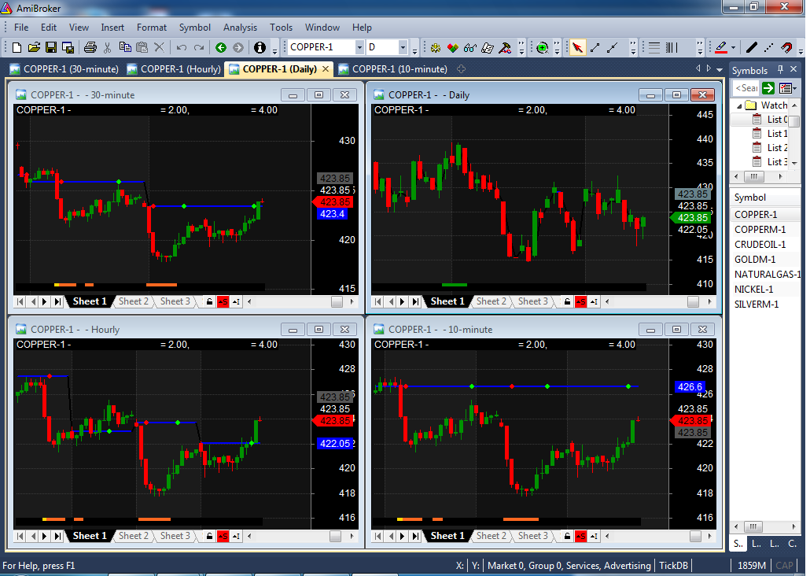Toggle red symbol-link button in 30-minute chart

(x=223, y=301)
